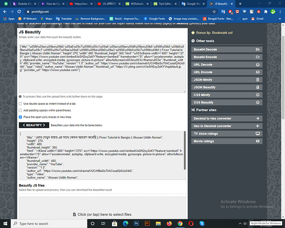The image size is (285, 228).
Task: Open the Apps bookmark shortcut
Action: tap(9, 19)
